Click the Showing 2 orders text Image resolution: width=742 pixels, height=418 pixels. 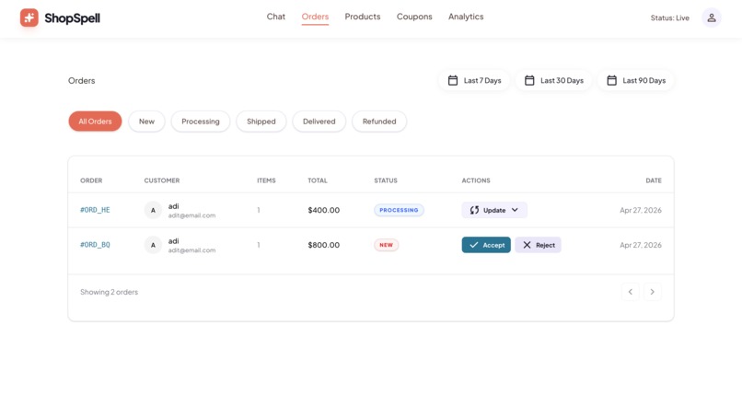point(109,292)
